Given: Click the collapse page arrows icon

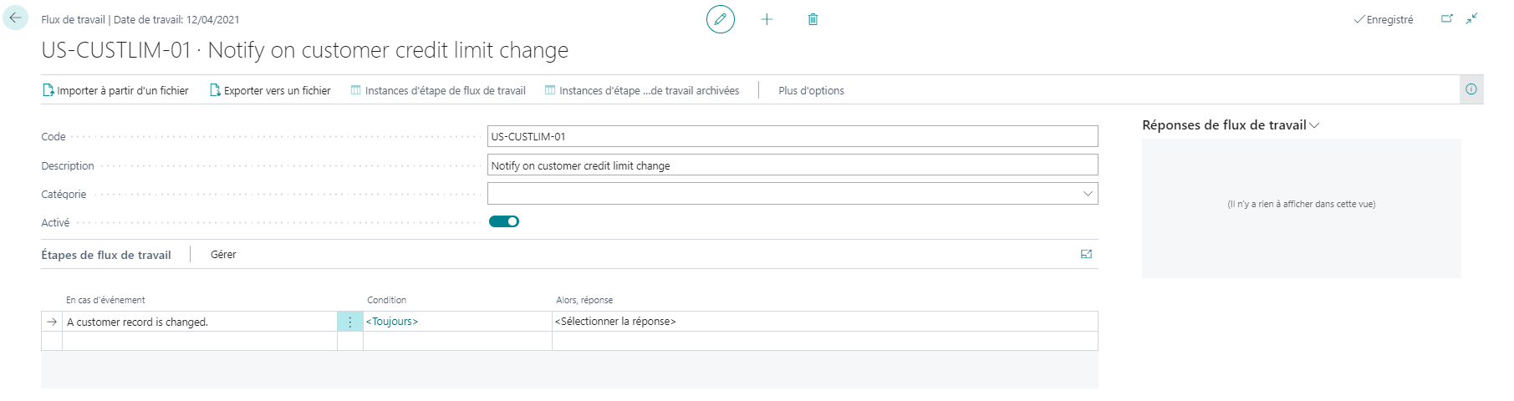Looking at the screenshot, I should 1471,18.
